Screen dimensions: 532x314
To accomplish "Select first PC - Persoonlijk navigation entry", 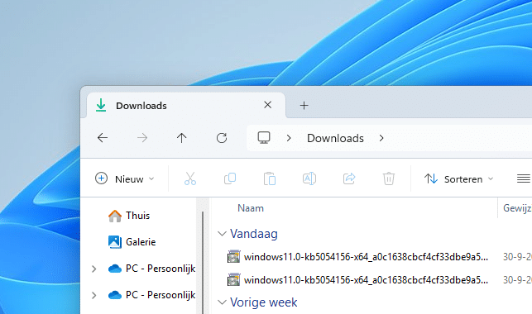I will [x=161, y=269].
